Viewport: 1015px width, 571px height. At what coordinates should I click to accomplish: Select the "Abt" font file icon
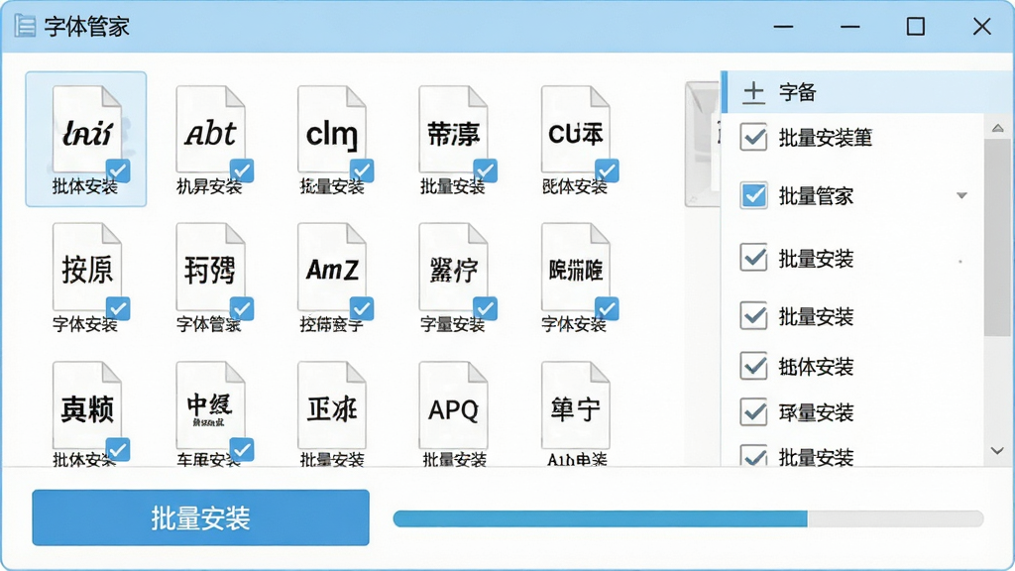pyautogui.click(x=210, y=130)
